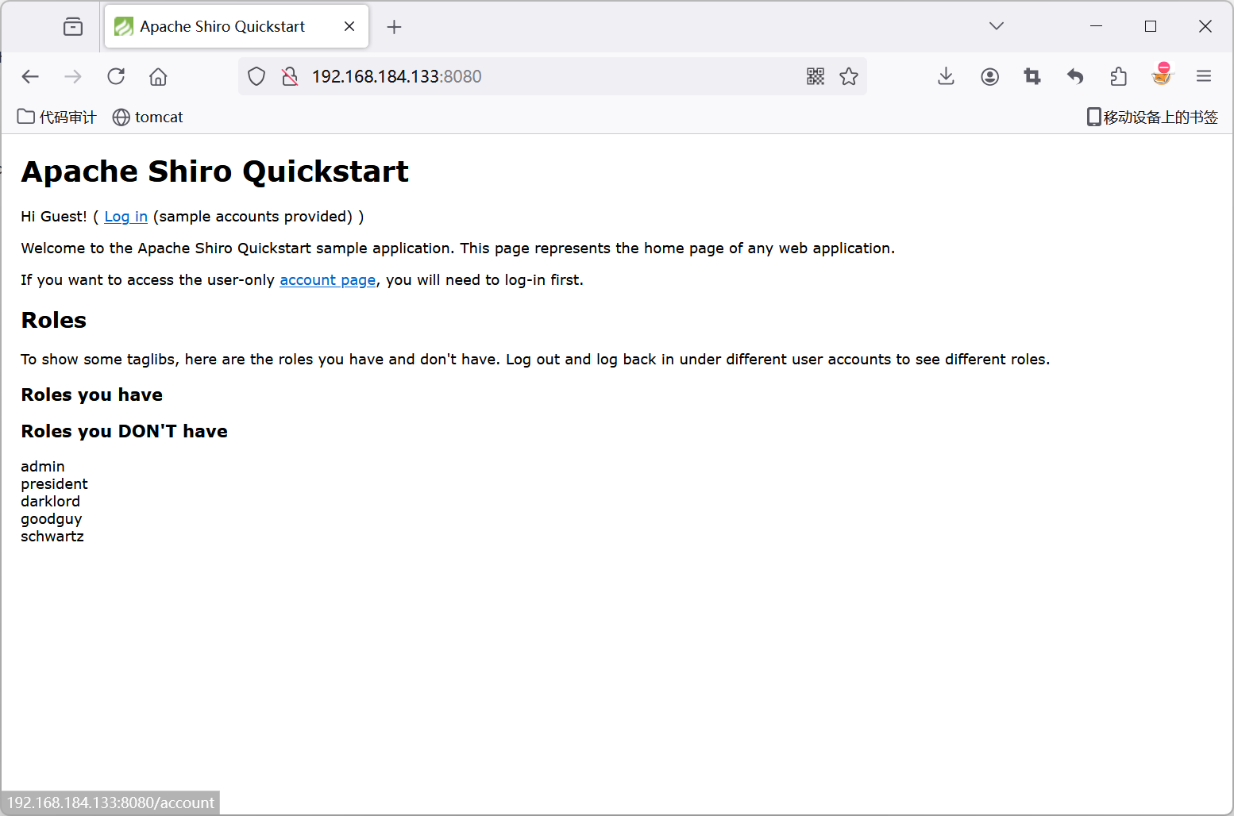Click the 'Hi Guest!' greeting text
1234x816 pixels.
pos(54,217)
